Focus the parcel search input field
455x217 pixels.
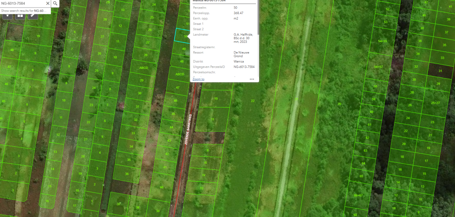[22, 4]
